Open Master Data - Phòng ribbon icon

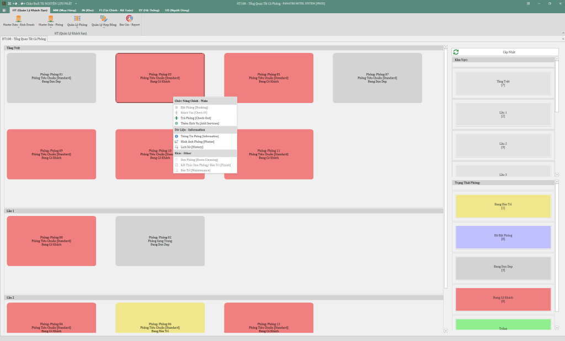(50, 20)
